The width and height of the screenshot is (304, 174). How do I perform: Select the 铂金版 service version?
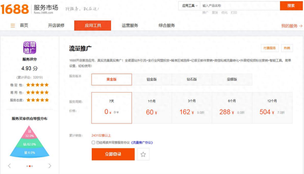click(x=152, y=80)
